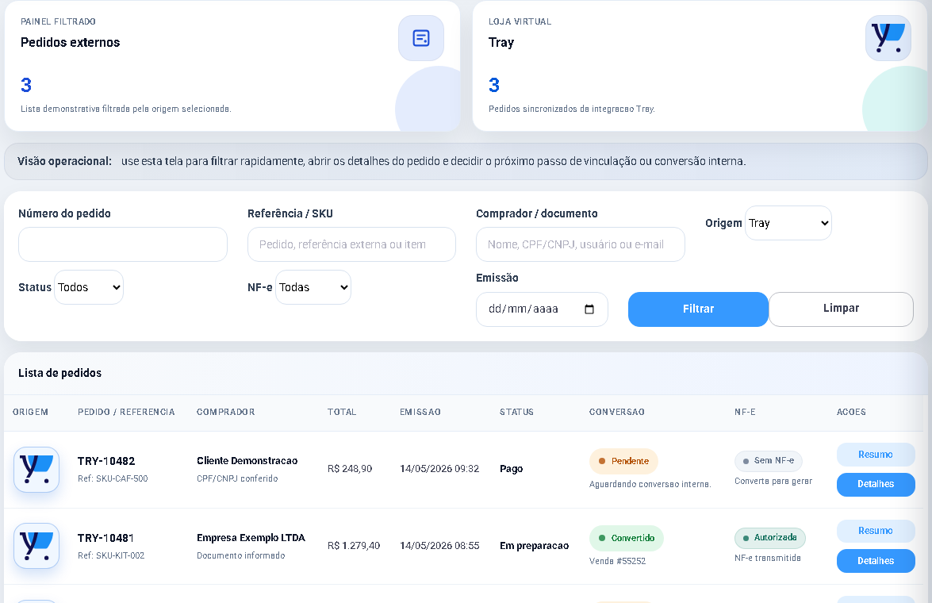Click order number TRY-10481
Screen dimensions: 932x603
pyautogui.click(x=105, y=538)
